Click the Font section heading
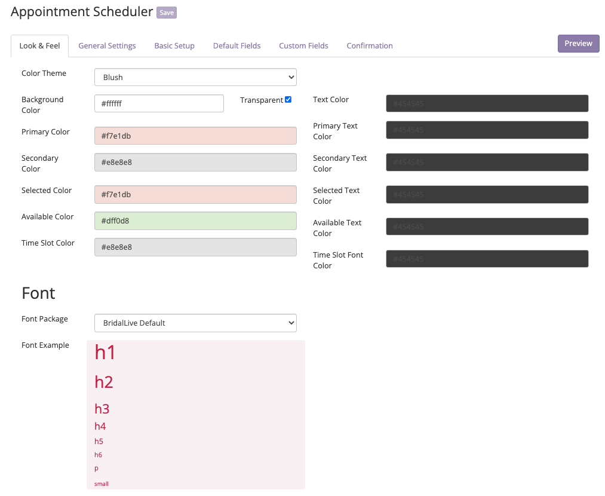Viewport: 605px width, 496px height. point(38,293)
